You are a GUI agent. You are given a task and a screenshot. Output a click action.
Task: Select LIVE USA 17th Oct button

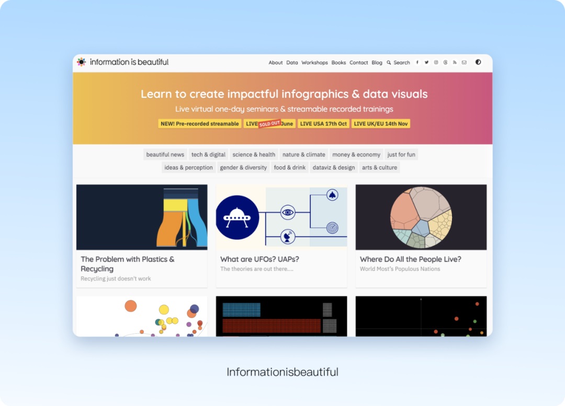pos(323,123)
